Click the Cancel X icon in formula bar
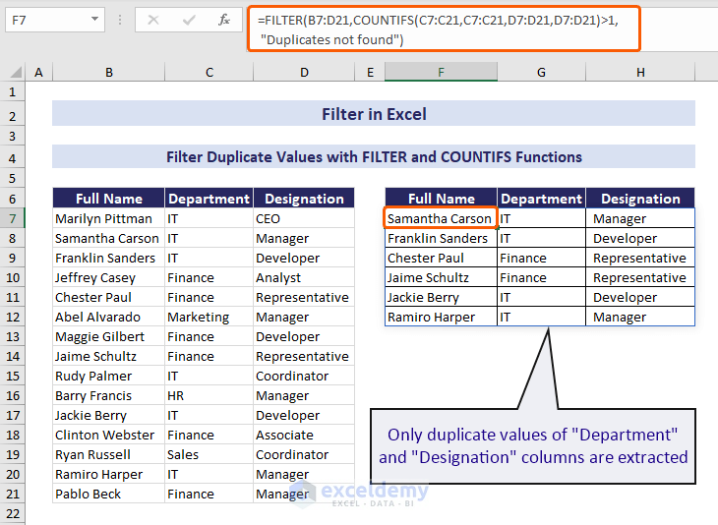The height and width of the screenshot is (525, 718). click(153, 20)
